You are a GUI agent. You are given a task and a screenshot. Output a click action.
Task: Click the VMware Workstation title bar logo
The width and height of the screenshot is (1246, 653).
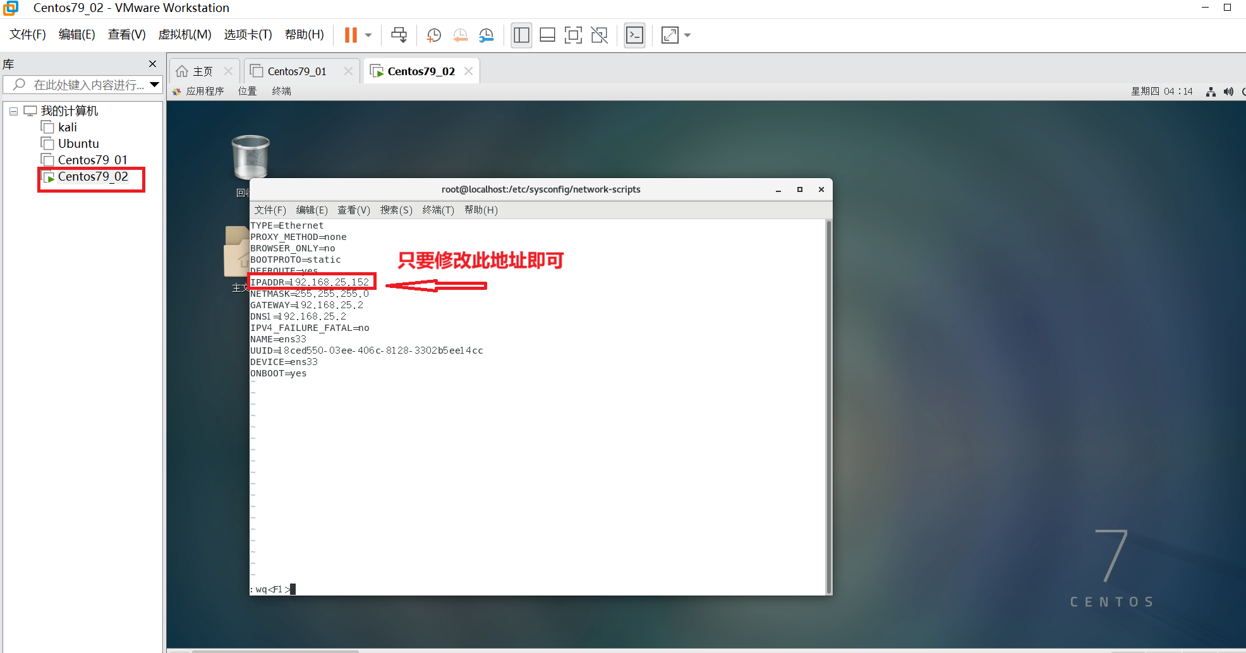10,8
